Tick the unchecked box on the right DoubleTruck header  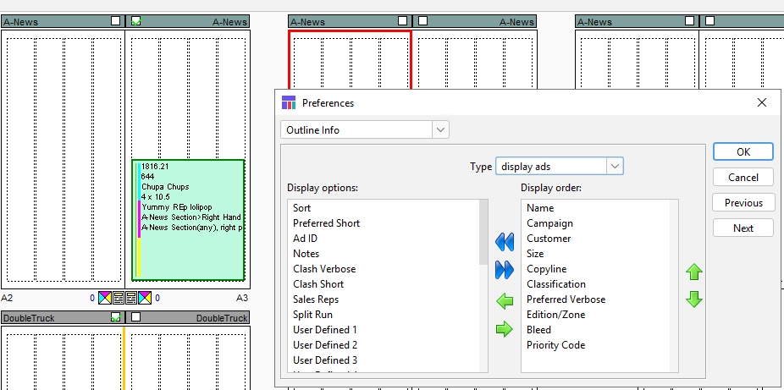pos(135,317)
